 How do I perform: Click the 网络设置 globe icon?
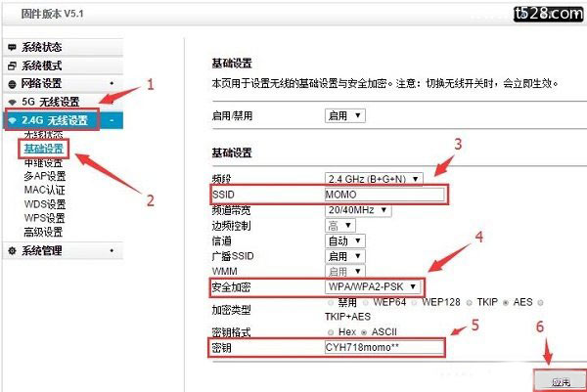pos(12,84)
